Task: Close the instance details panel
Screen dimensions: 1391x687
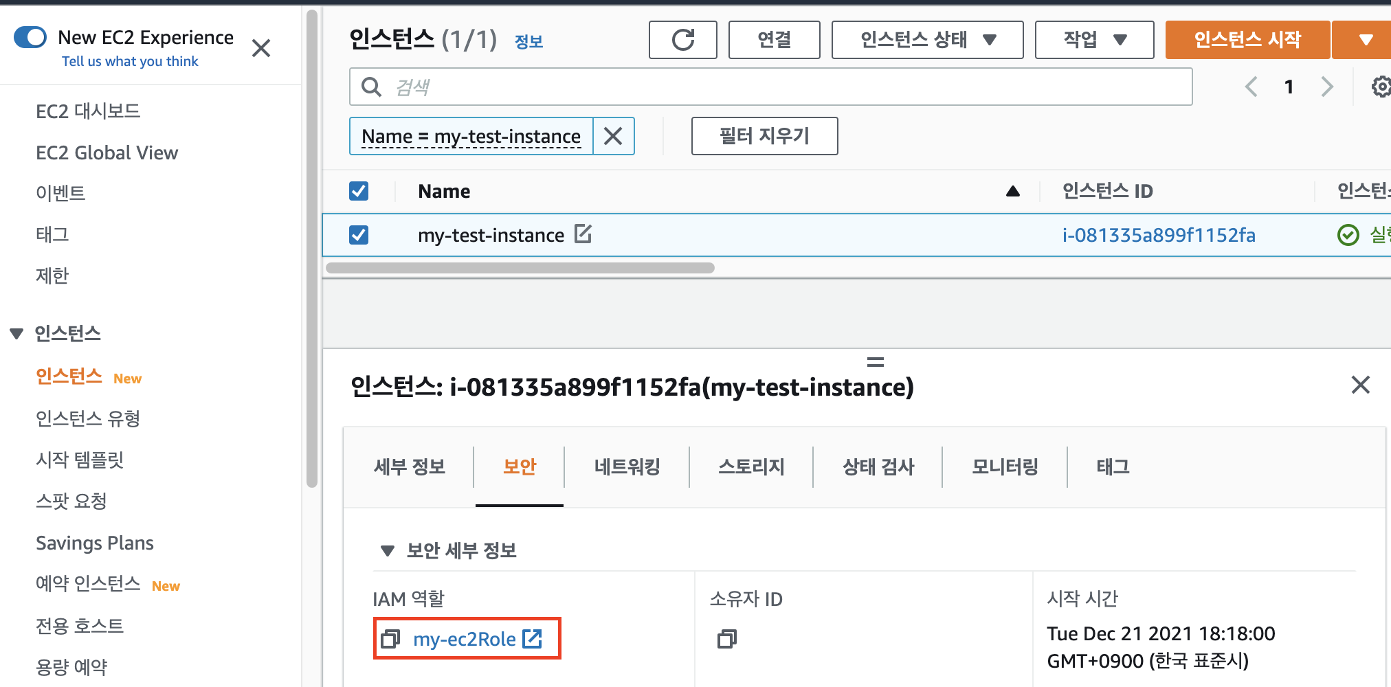Action: 1360,385
